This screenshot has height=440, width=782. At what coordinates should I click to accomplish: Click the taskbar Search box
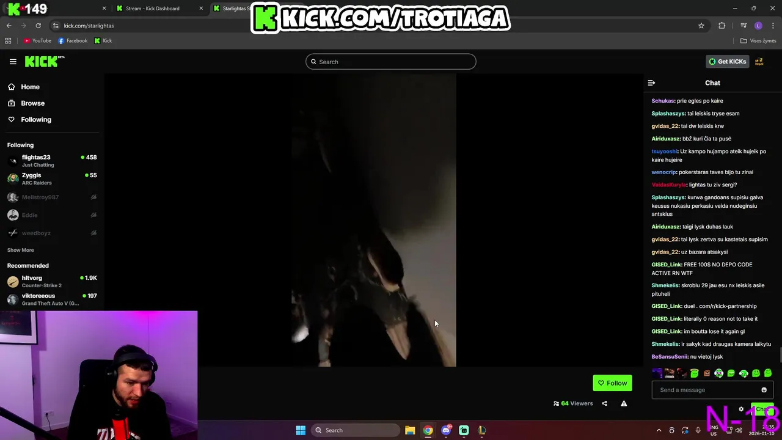click(356, 430)
